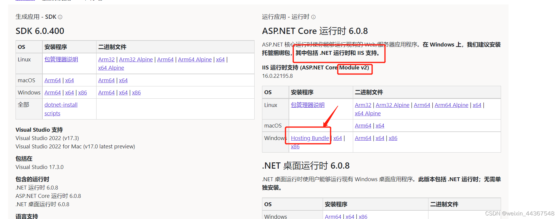Download Windows x64 SDK binary
The image size is (559, 219).
[123, 92]
